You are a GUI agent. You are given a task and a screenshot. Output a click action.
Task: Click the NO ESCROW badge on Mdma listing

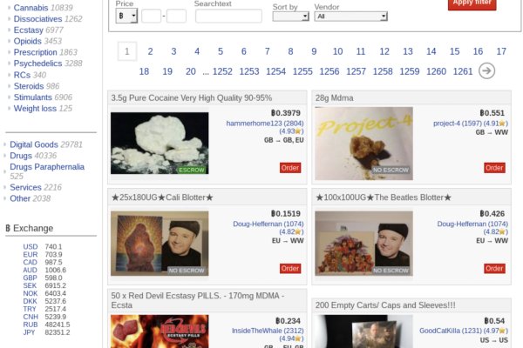coord(391,170)
